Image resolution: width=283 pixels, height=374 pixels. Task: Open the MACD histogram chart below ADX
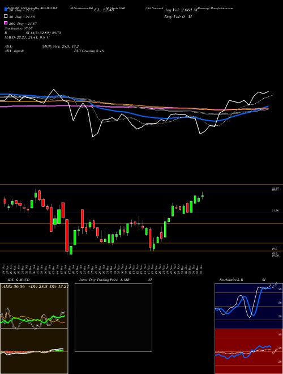(x=34, y=351)
